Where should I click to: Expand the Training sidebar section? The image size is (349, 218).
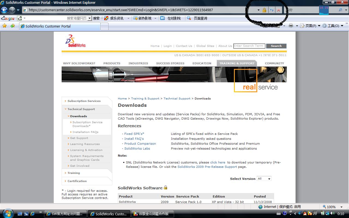74,173
